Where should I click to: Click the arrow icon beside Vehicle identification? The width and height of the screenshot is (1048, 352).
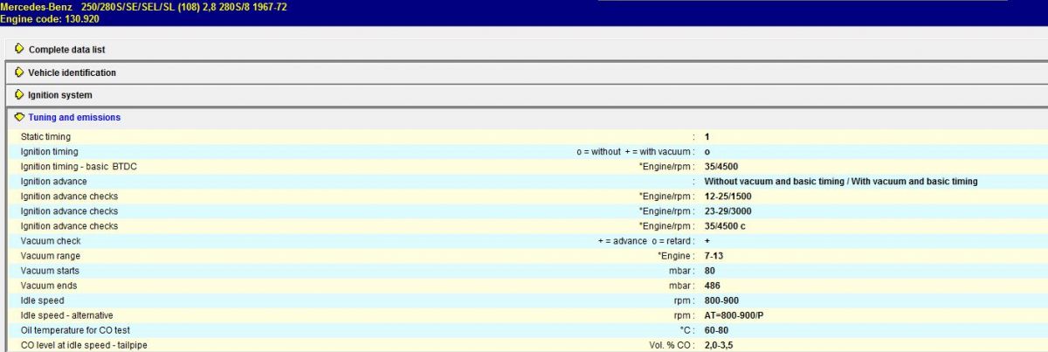click(19, 72)
